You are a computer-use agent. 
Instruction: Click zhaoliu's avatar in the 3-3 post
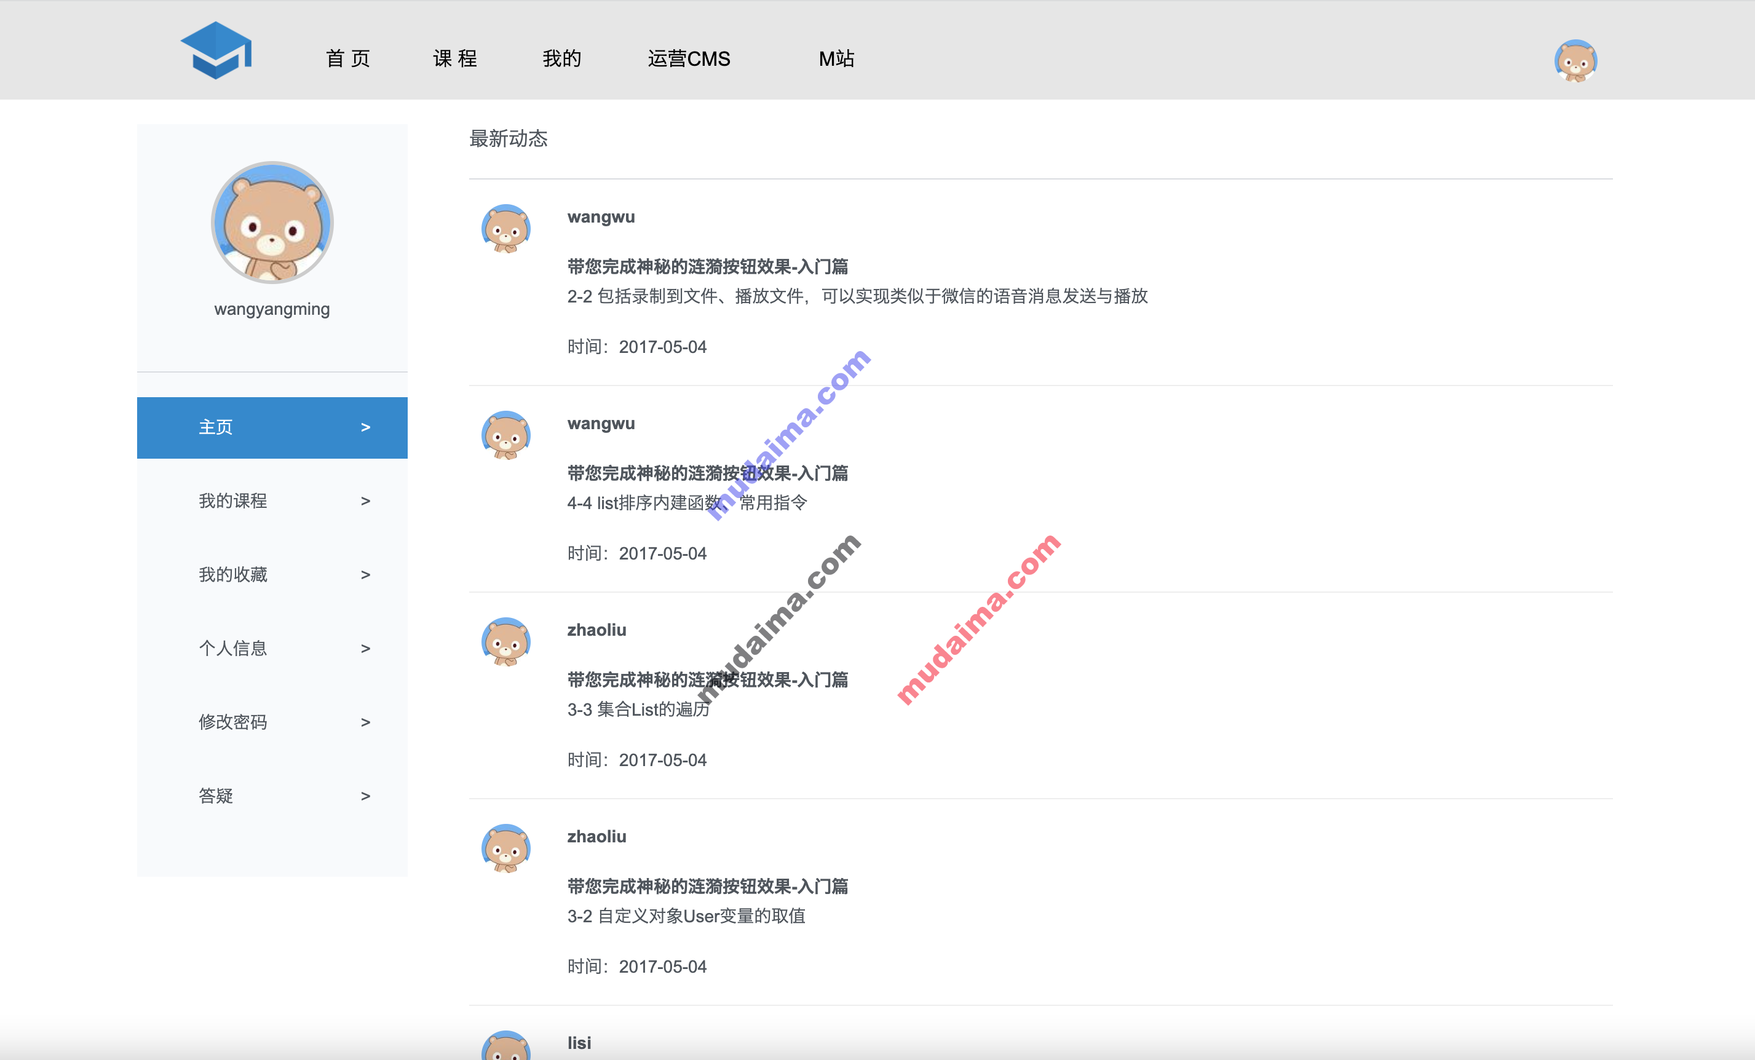(x=505, y=642)
